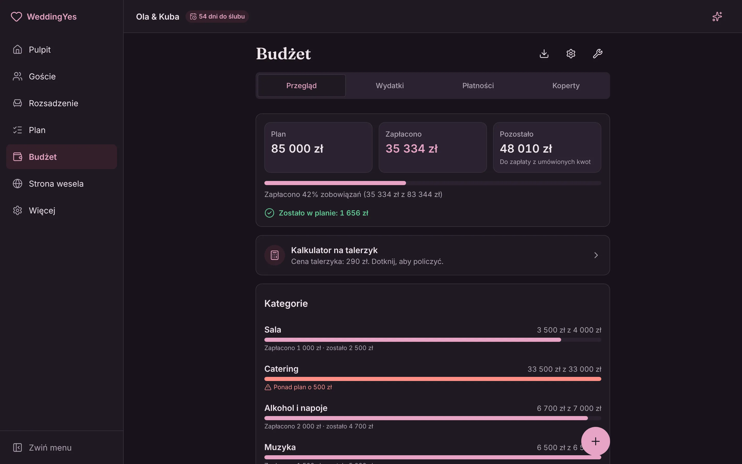The image size is (742, 464).
Task: Click the calculator icon in Kalkulator card
Action: tap(274, 255)
